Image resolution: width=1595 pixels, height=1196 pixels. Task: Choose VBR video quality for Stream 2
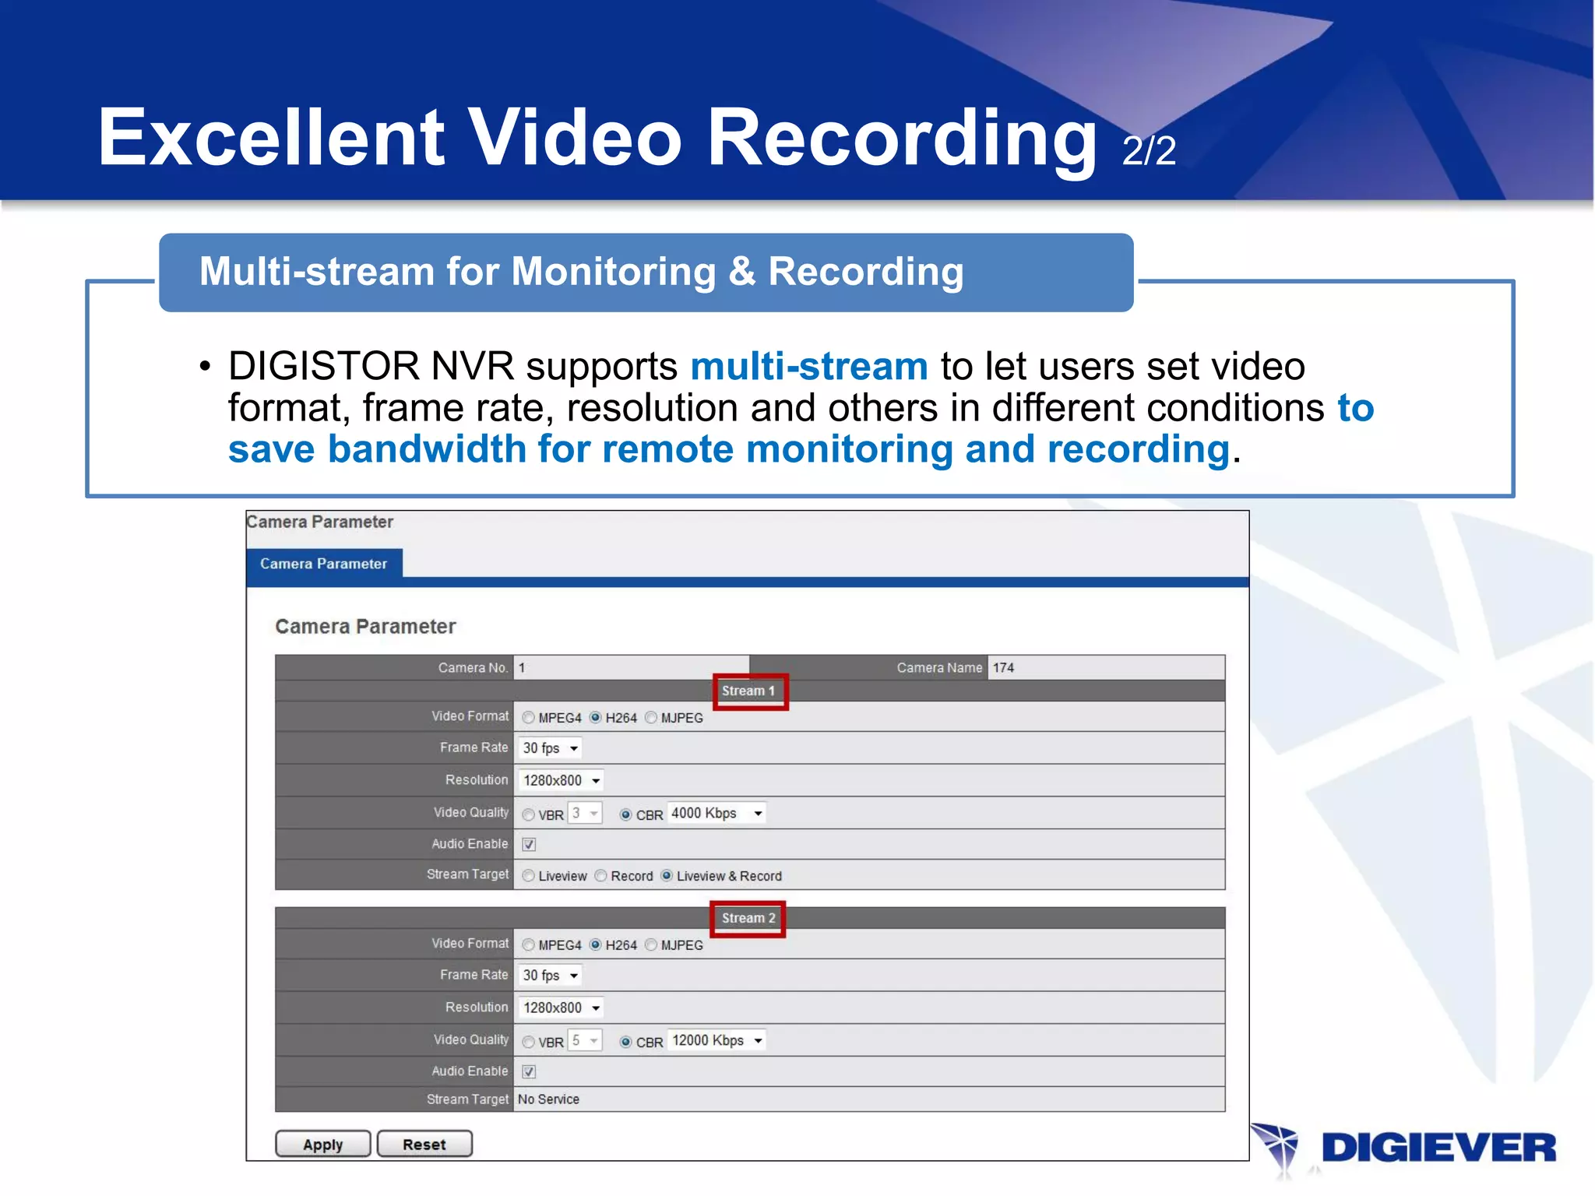[529, 1042]
